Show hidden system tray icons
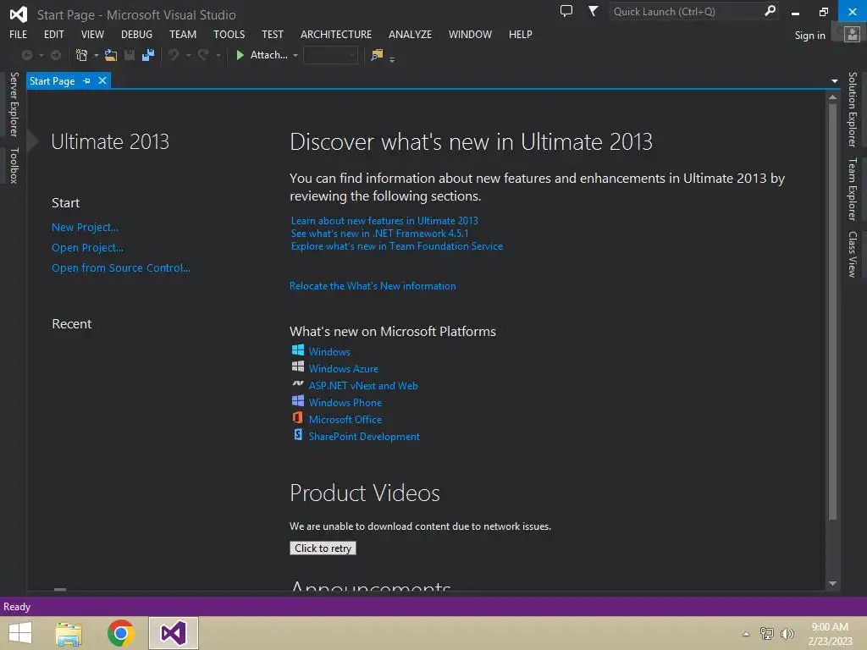This screenshot has height=650, width=867. tap(746, 634)
